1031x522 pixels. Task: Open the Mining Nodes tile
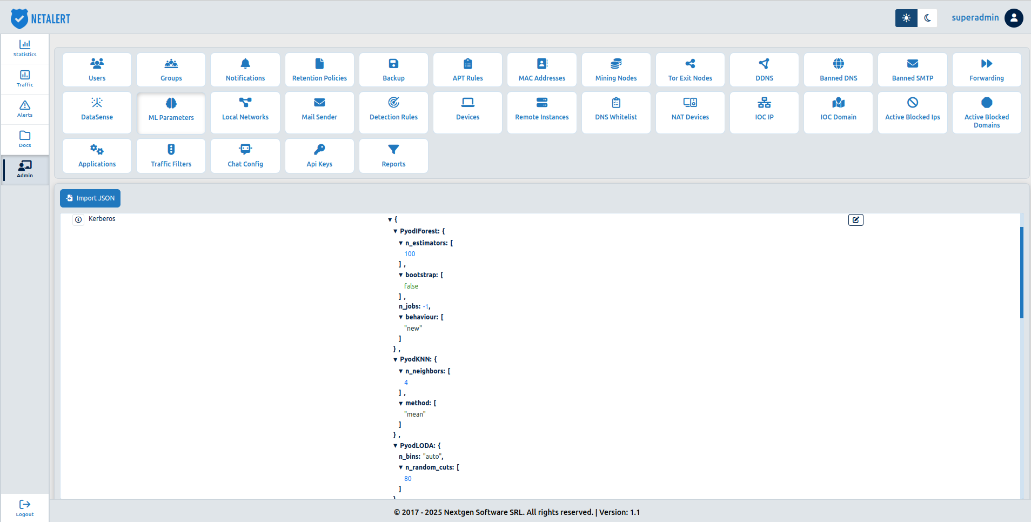(x=616, y=70)
